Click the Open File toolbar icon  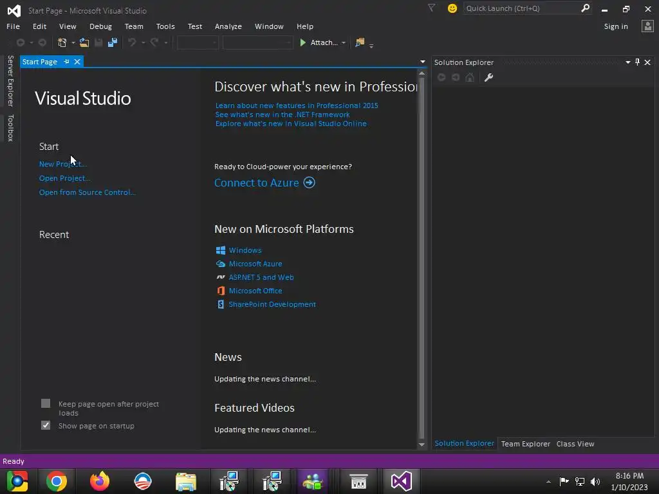84,42
